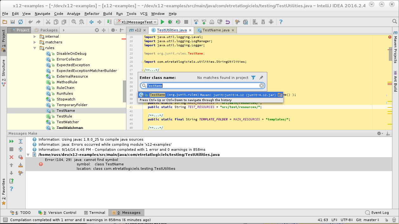Select TestName (org.junit.rules) search result
The image size is (399, 224).
(x=211, y=95)
